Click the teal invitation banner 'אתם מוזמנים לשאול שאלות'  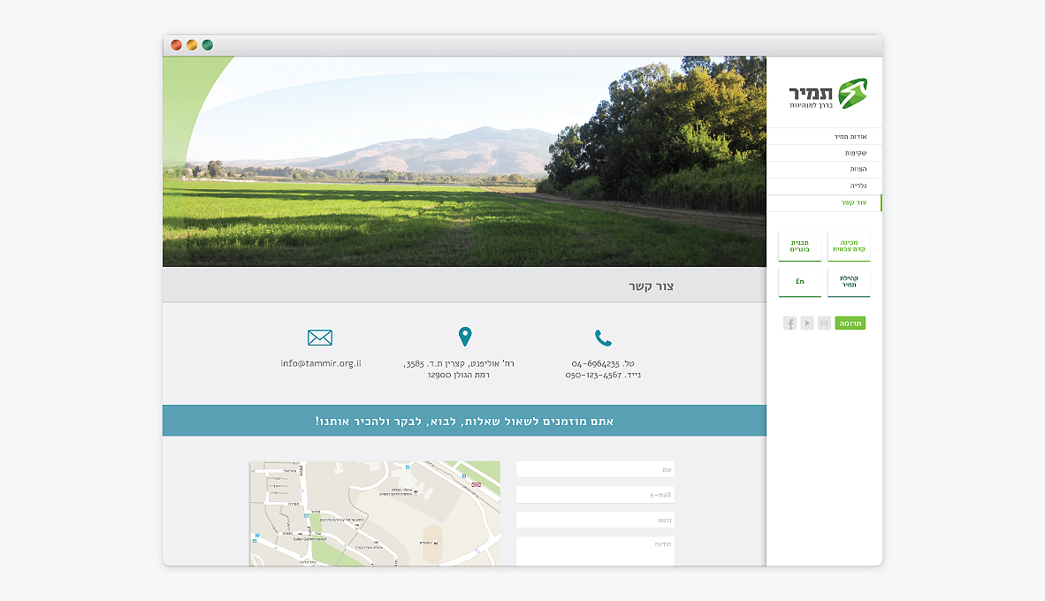(x=464, y=421)
